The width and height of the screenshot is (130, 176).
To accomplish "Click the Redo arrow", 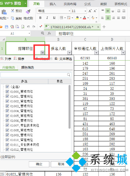I will 34,27.
